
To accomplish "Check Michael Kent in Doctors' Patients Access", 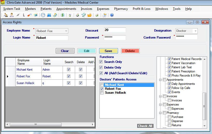I will coord(102,85).
